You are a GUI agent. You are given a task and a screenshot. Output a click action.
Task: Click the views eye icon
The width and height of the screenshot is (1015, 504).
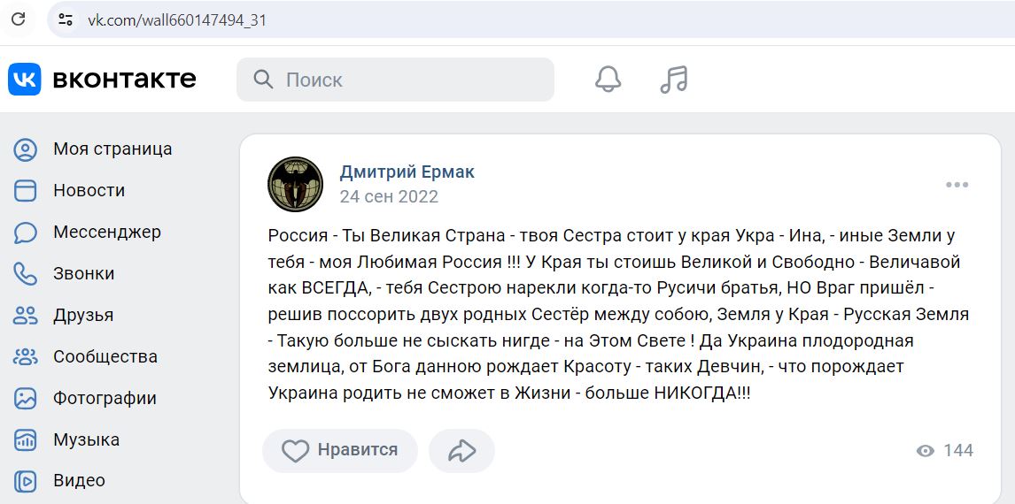926,450
